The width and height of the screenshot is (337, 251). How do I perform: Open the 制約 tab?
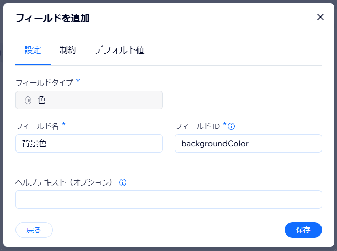[x=68, y=50]
